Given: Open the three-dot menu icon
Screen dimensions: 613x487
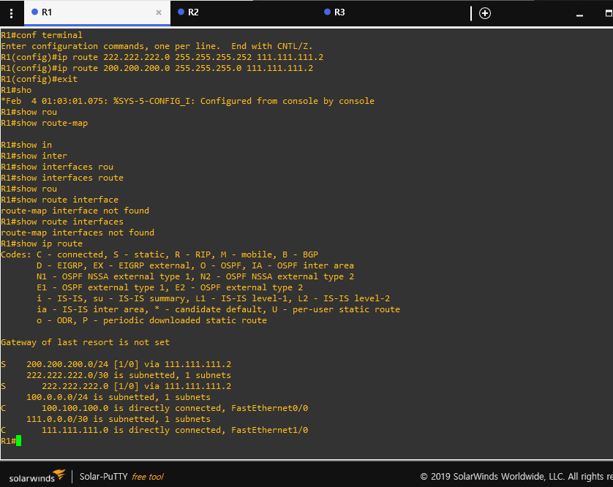Looking at the screenshot, I should pyautogui.click(x=11, y=13).
